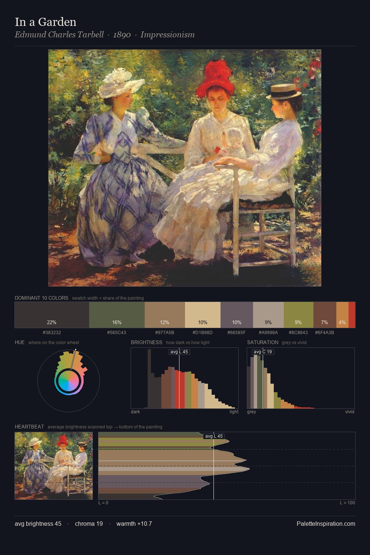The height and width of the screenshot is (555, 370).
Task: Pick the olive swatch #8C8643
Action: [x=299, y=315]
